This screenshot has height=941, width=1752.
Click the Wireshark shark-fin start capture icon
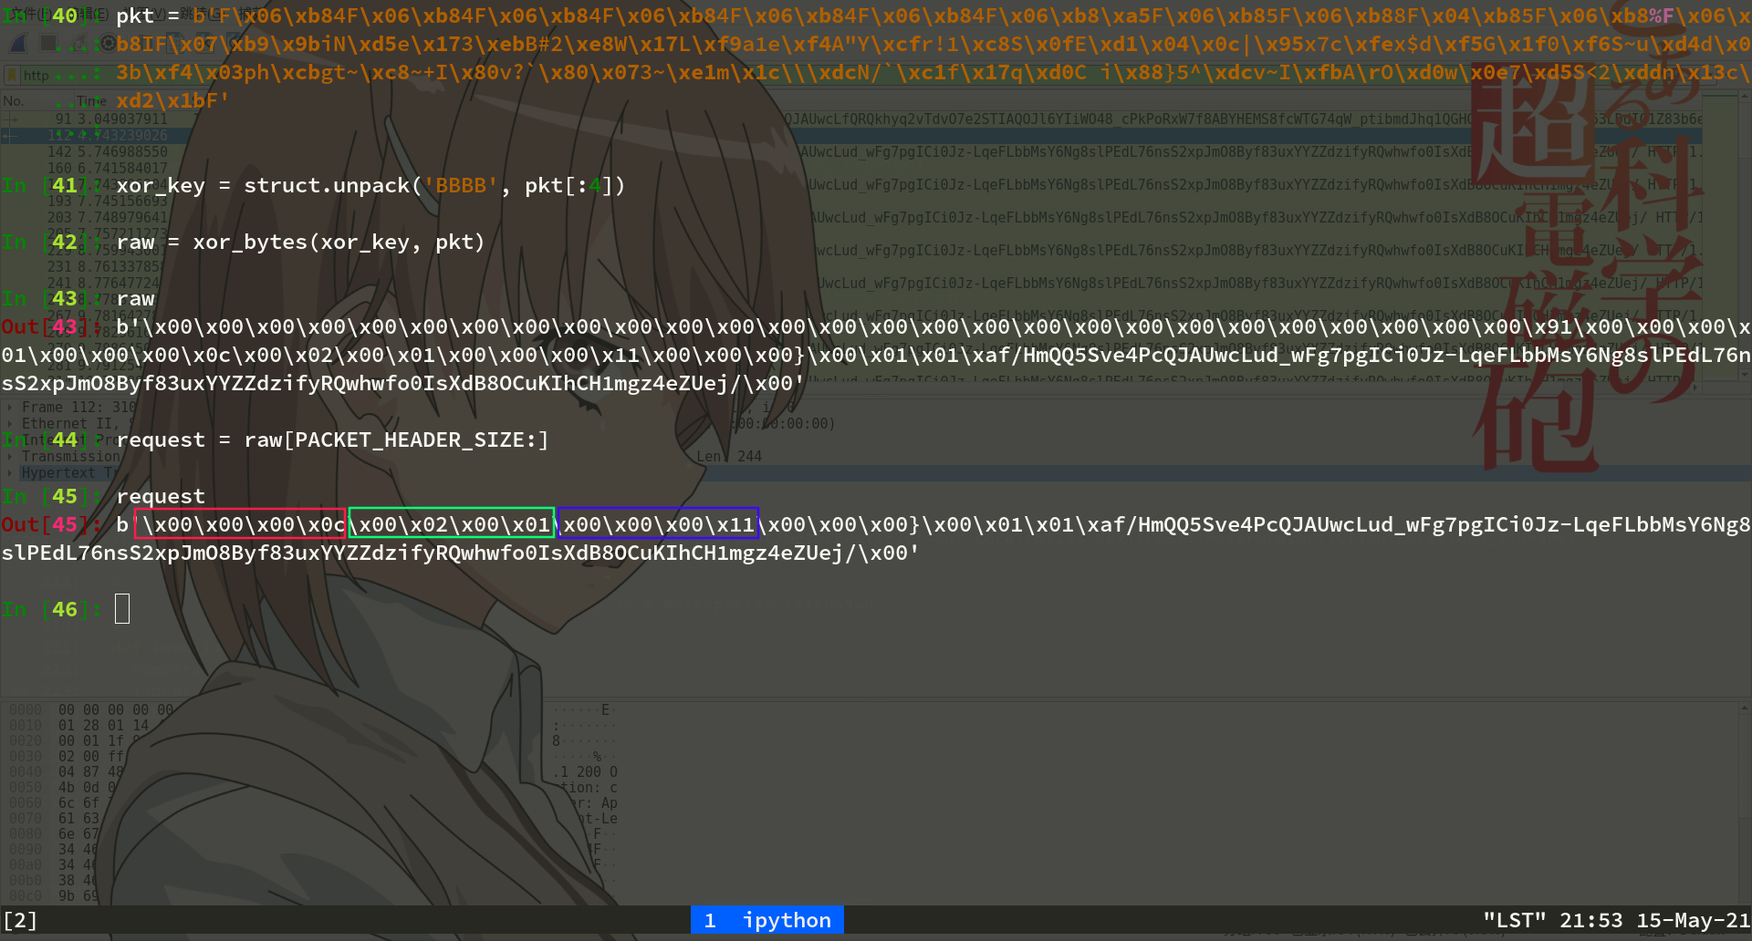pos(19,43)
